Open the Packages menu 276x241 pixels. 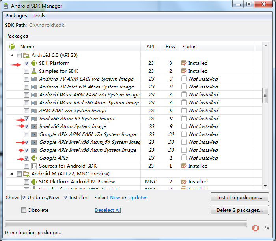click(16, 16)
